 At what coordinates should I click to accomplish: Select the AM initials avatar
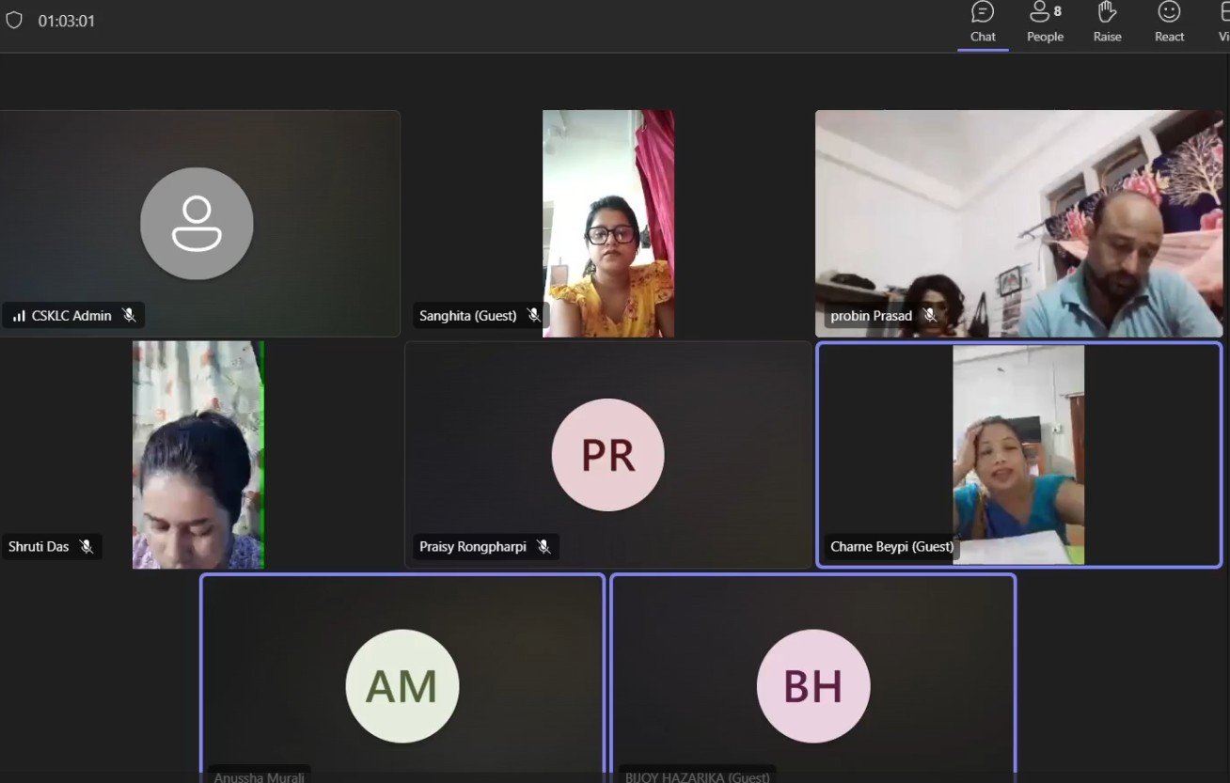[x=402, y=686]
